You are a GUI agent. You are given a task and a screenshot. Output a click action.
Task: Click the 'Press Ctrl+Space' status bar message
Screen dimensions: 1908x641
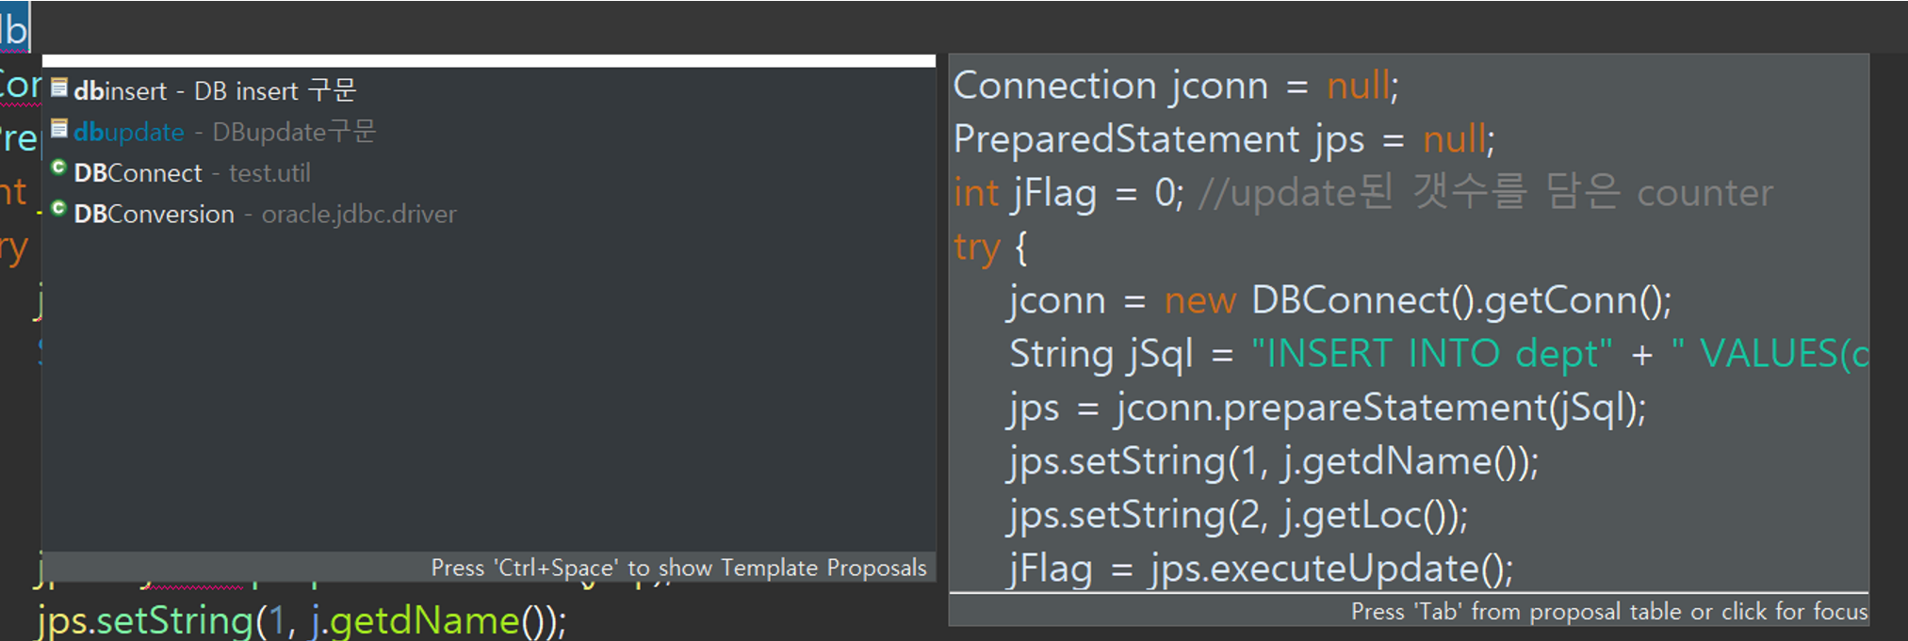[x=677, y=567]
